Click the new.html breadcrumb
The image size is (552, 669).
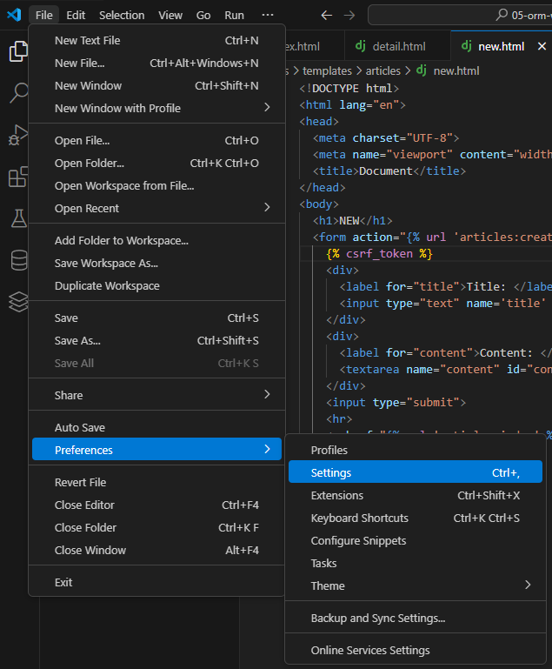coord(456,70)
